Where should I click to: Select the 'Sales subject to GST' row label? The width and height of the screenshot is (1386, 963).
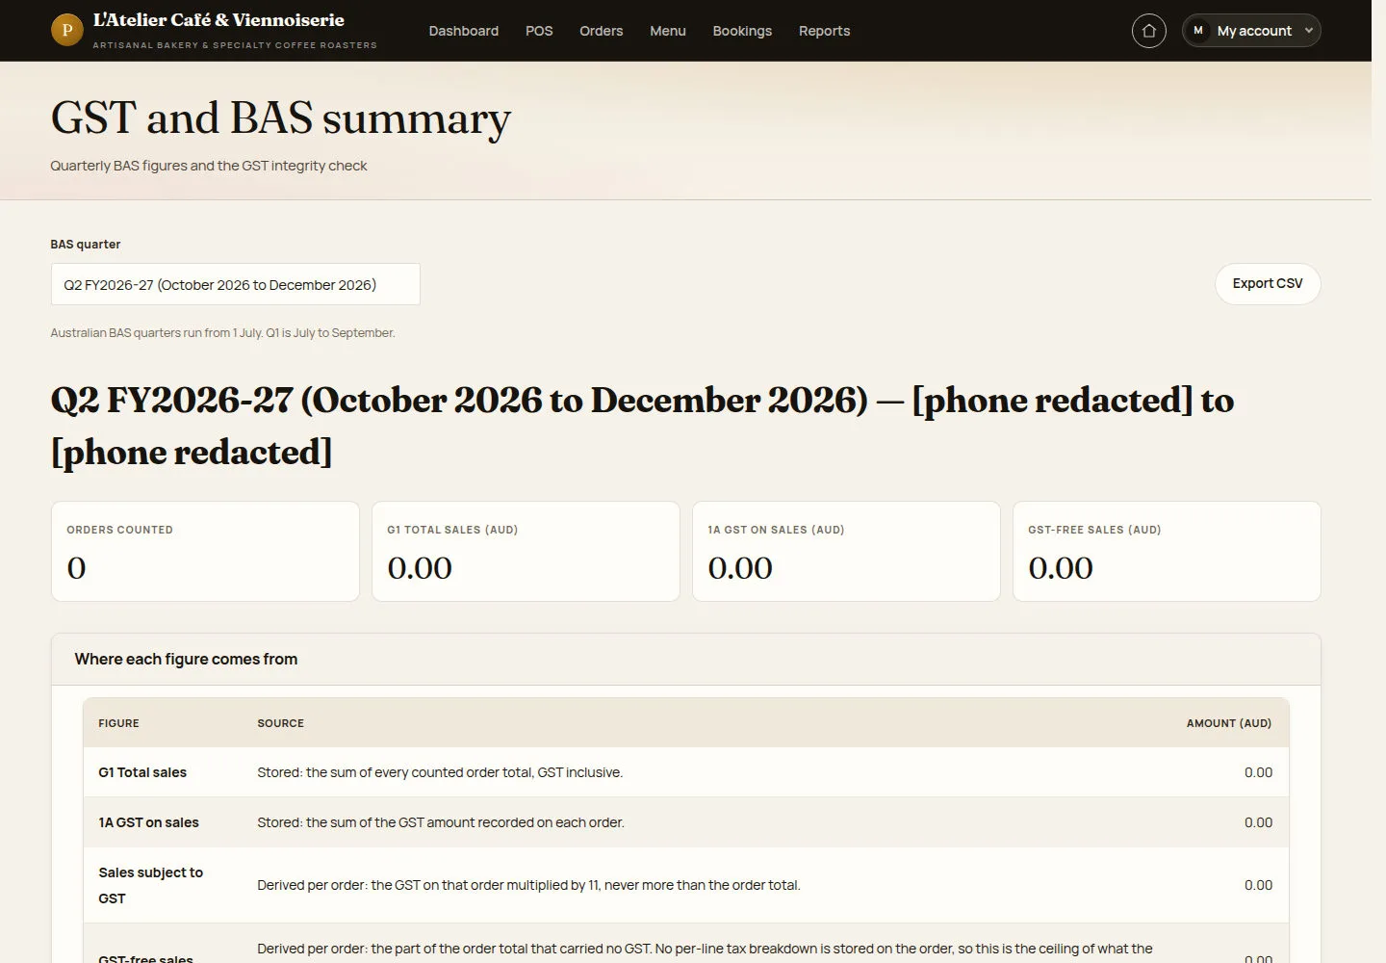pos(151,885)
